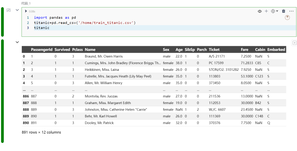
Task: Click the cell title 代码_1
Action: coord(26,3)
